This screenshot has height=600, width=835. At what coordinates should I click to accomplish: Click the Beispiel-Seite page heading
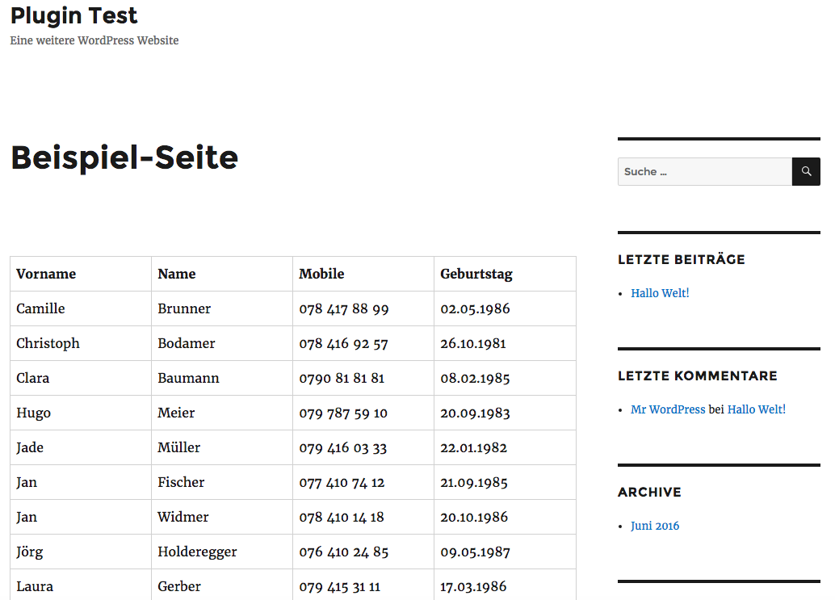[x=124, y=157]
